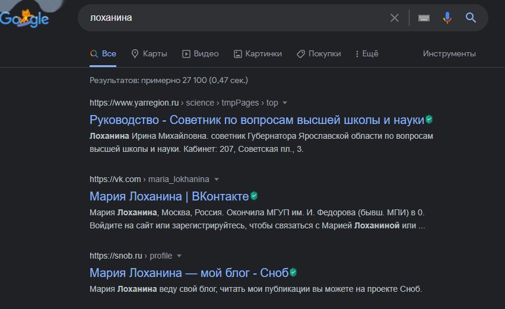Start voice search with microphone
This screenshot has width=505, height=309.
pyautogui.click(x=447, y=18)
